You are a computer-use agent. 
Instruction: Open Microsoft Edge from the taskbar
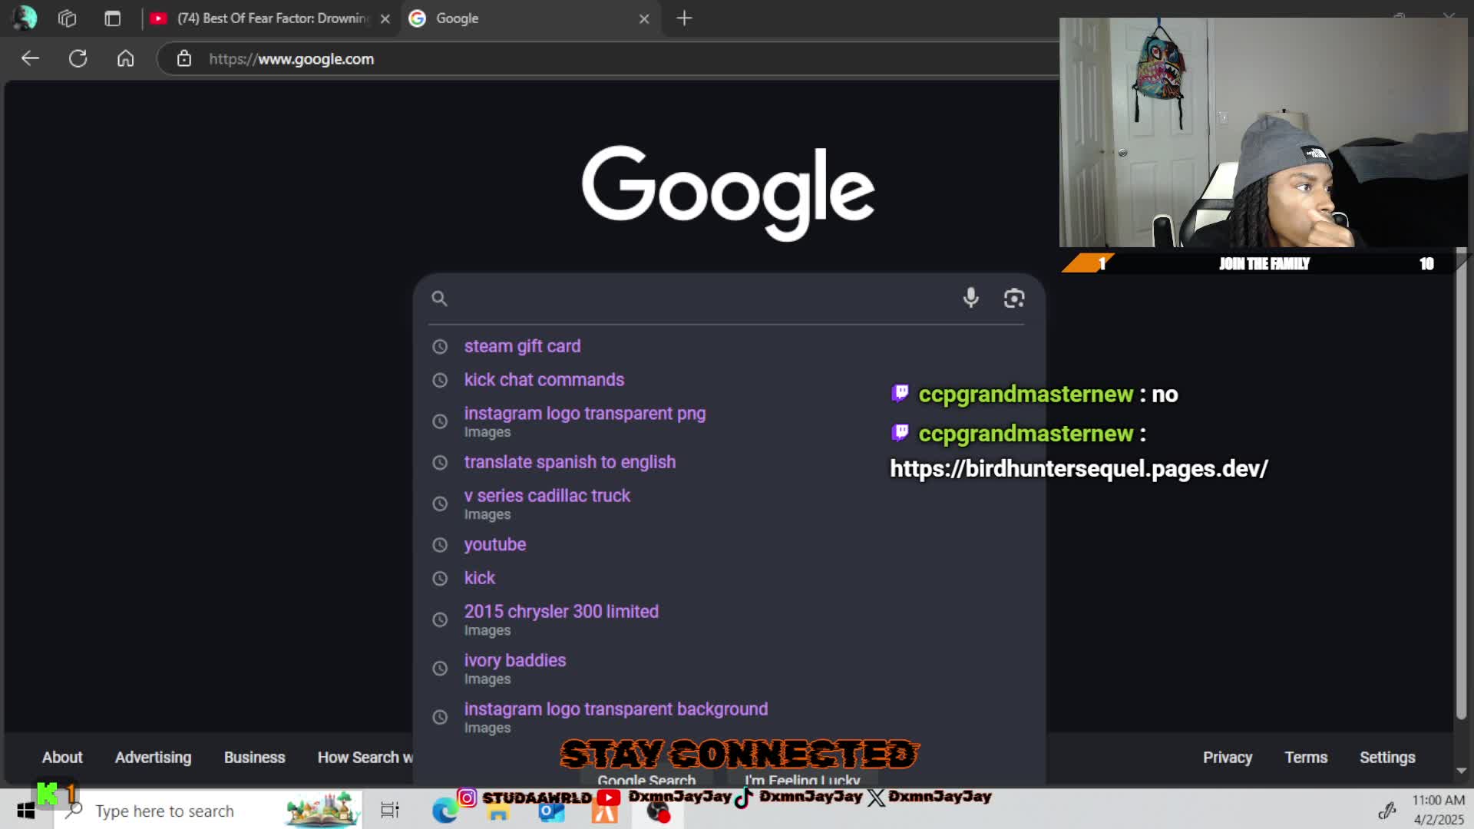445,811
